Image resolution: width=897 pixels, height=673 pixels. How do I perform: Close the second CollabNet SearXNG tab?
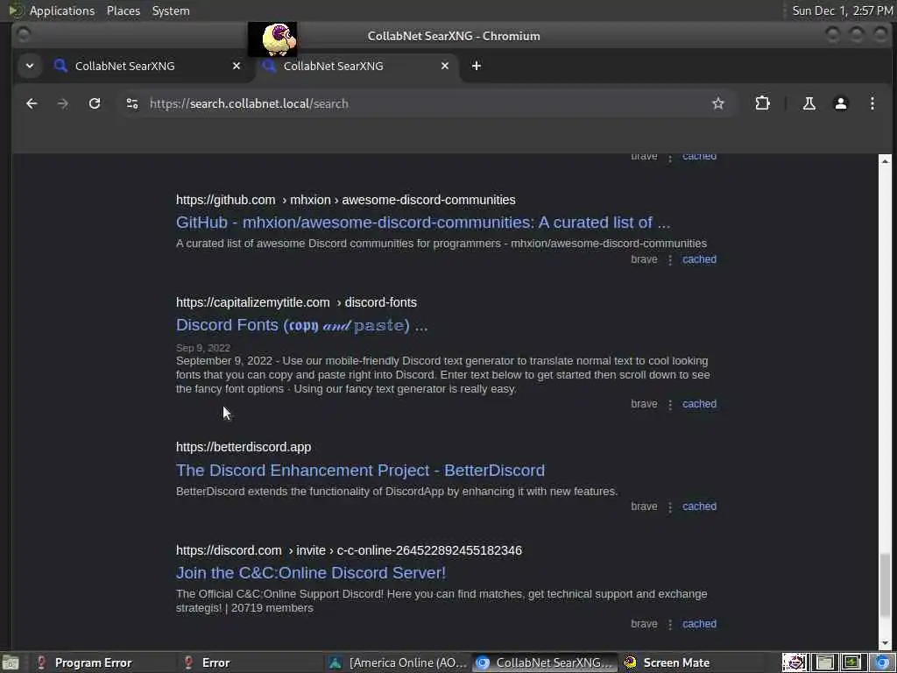pyautogui.click(x=444, y=66)
